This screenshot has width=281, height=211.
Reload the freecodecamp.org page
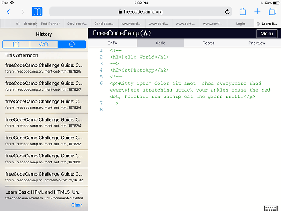(227, 12)
